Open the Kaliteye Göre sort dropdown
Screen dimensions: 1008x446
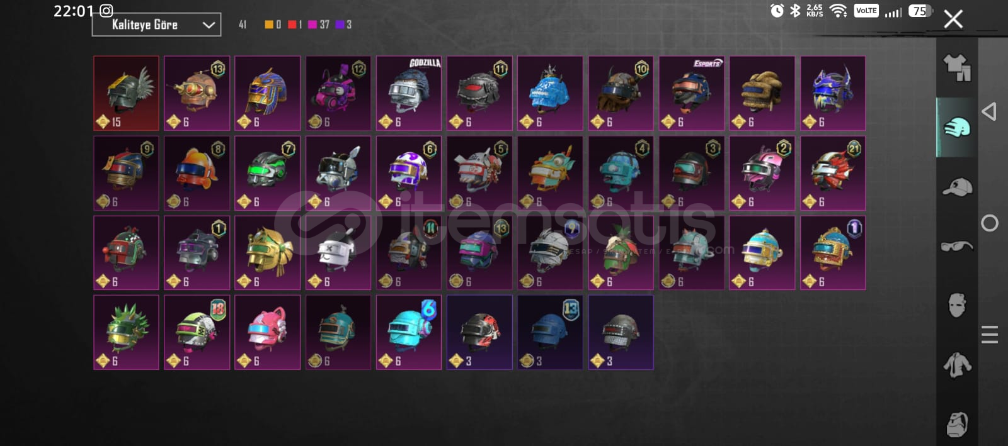pyautogui.click(x=156, y=25)
